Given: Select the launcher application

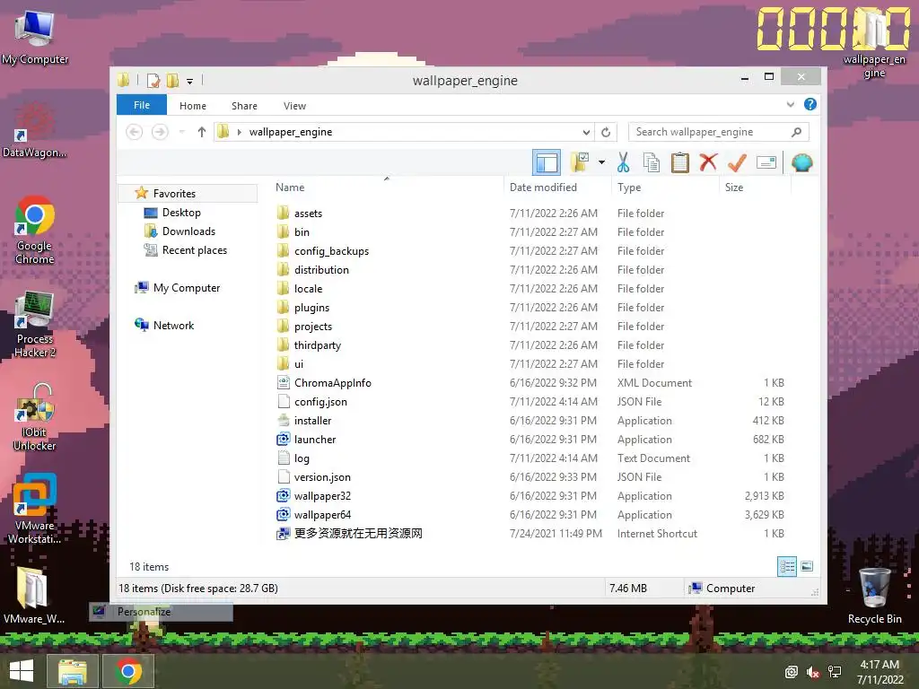Looking at the screenshot, I should tap(315, 440).
